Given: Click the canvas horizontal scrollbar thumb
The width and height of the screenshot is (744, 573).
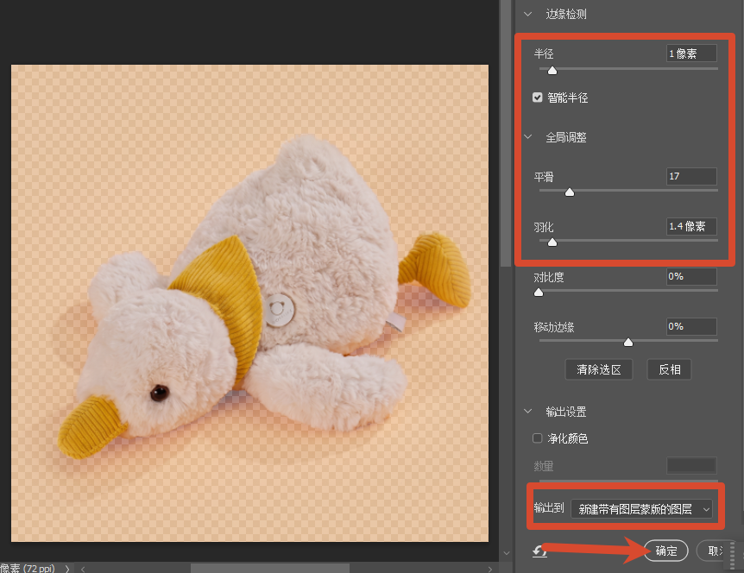Looking at the screenshot, I should (270, 569).
